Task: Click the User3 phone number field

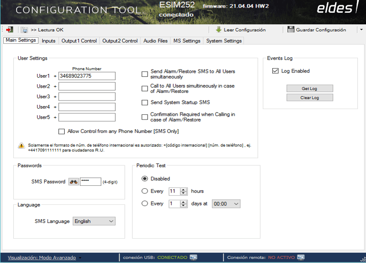Action: (87, 96)
